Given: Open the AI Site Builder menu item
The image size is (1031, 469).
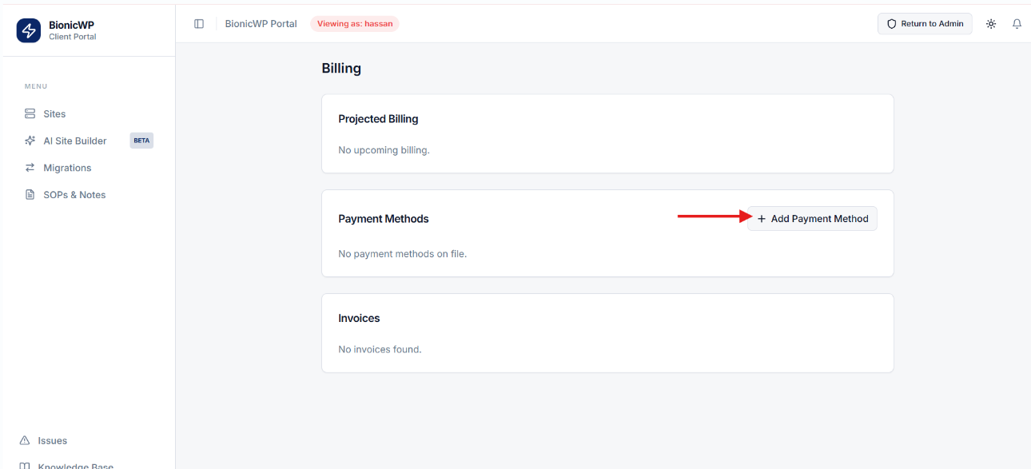Looking at the screenshot, I should click(88, 141).
